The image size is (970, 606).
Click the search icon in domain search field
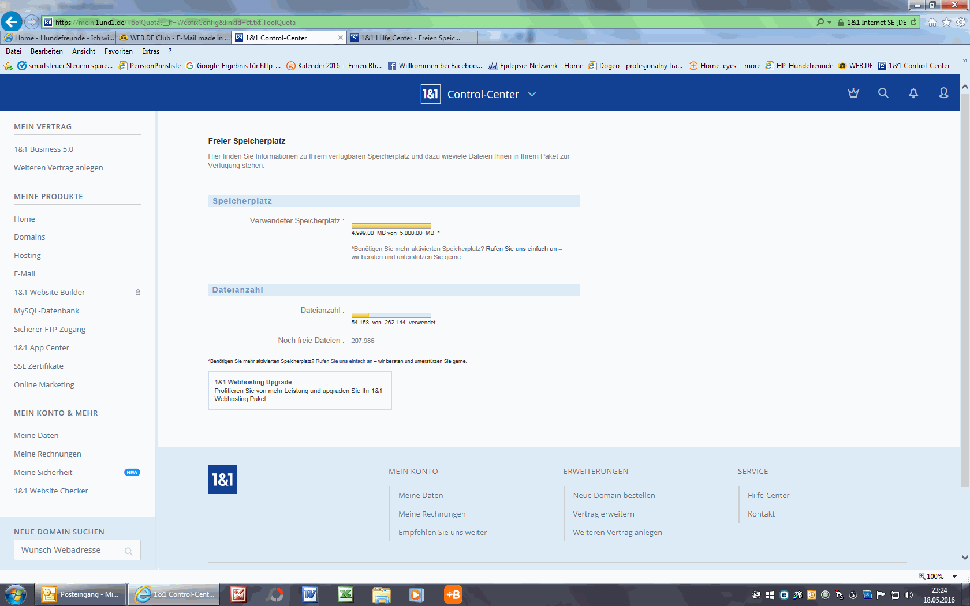tap(128, 551)
